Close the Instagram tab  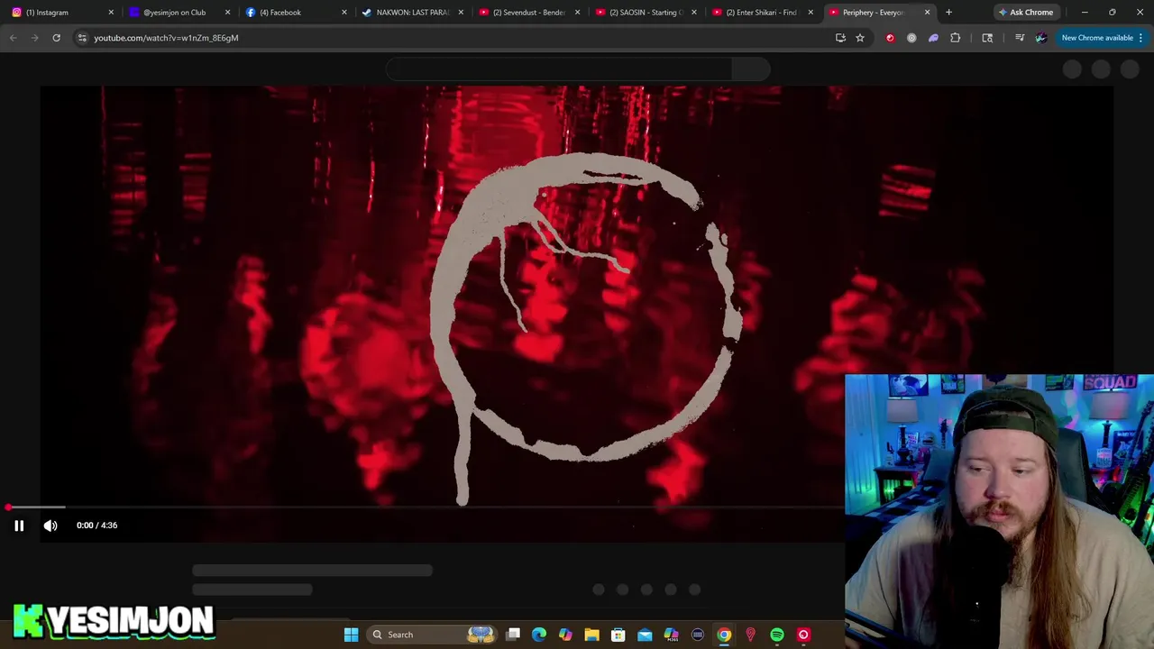pyautogui.click(x=111, y=13)
